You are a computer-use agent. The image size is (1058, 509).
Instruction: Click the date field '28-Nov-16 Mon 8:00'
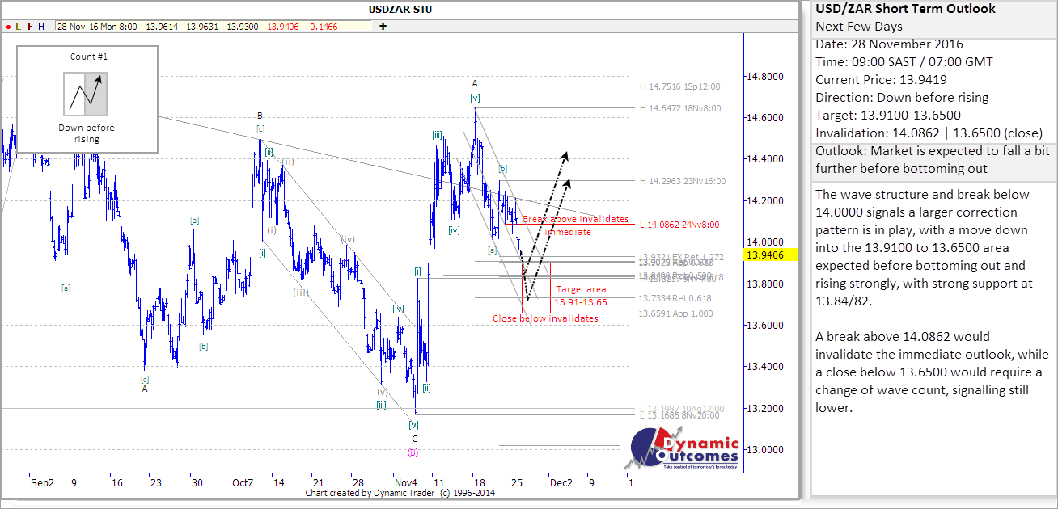pos(99,26)
